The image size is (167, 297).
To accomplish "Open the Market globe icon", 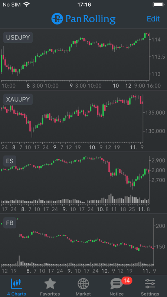I will pos(83,284).
